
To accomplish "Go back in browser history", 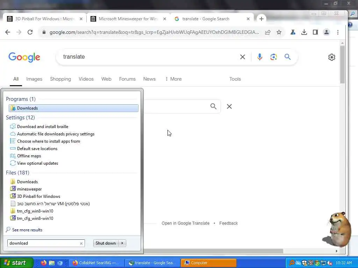I will (x=8, y=32).
